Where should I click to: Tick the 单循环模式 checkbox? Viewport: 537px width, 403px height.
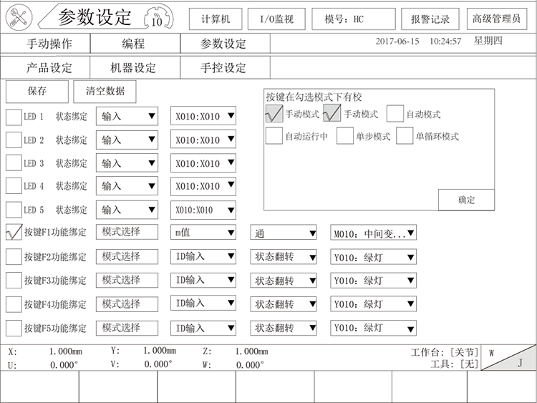coord(405,136)
